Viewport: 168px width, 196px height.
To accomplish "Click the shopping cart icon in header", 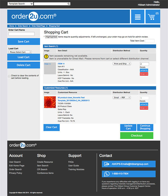I will click(152, 17).
